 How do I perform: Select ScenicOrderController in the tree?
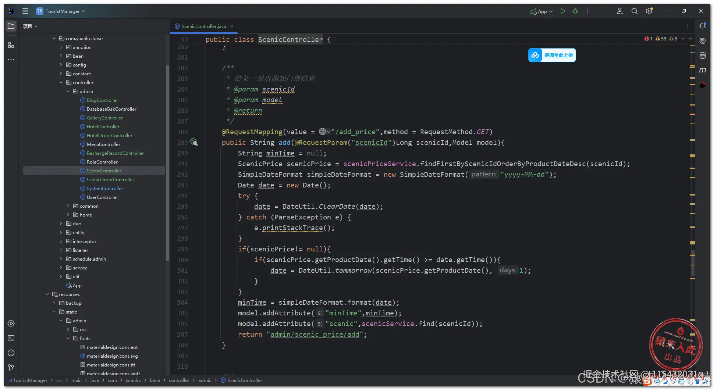point(110,179)
